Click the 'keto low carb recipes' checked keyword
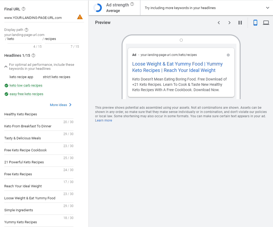Viewport: 273px width, 227px height. (x=26, y=86)
